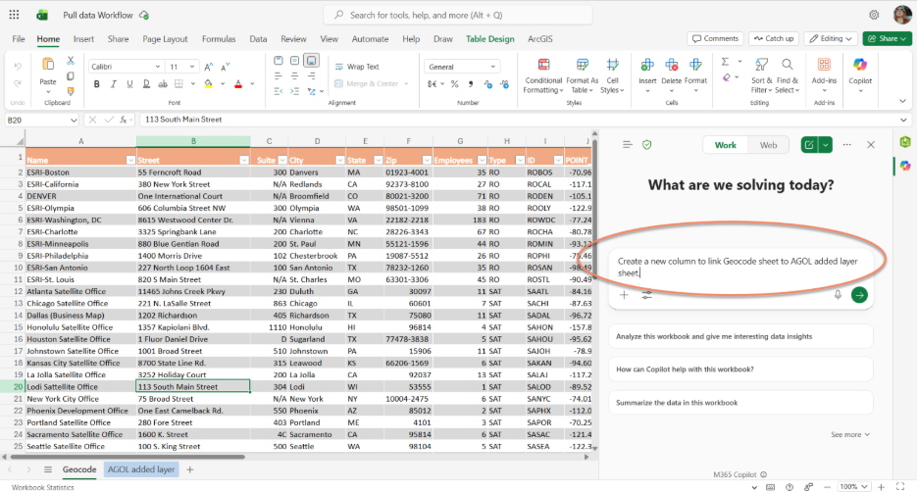Switch to the AGOL added layer sheet

pyautogui.click(x=141, y=469)
